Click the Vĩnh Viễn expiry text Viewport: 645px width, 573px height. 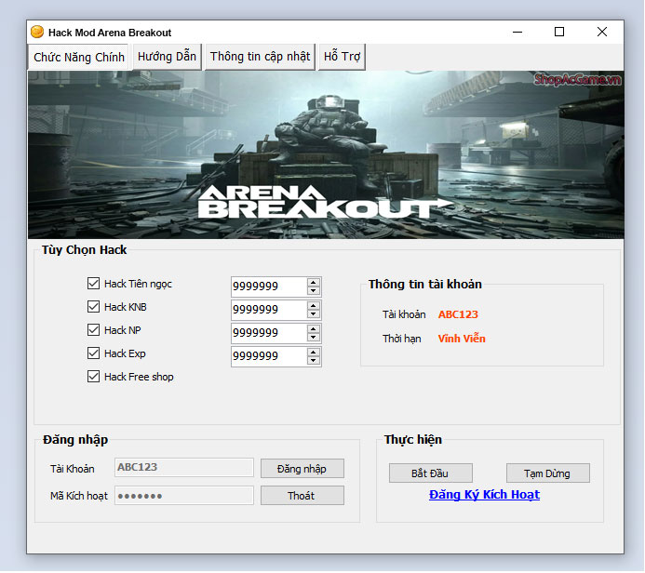click(462, 339)
